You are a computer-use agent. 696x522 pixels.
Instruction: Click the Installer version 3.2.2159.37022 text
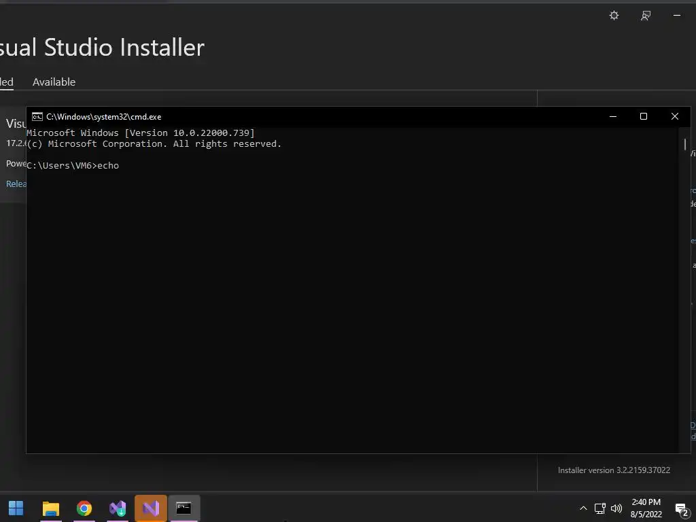point(614,470)
